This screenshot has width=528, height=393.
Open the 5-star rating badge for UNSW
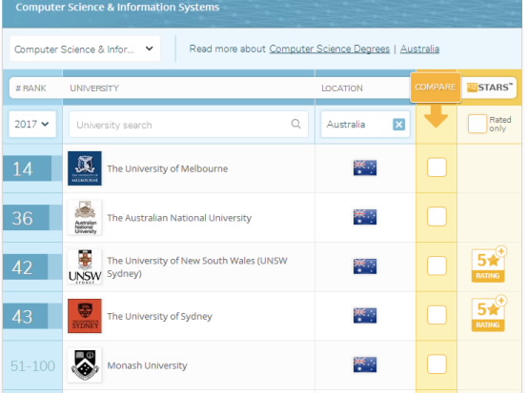click(x=488, y=265)
